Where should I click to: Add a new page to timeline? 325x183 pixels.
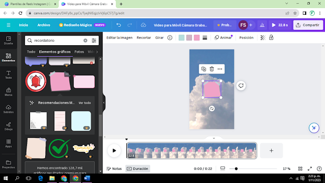click(x=271, y=150)
